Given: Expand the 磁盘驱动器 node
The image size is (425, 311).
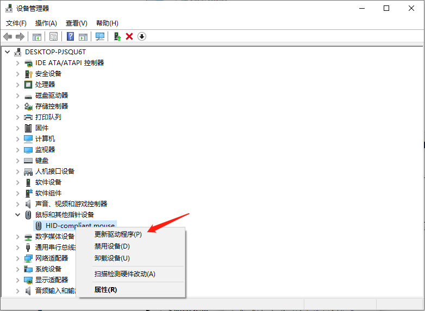Looking at the screenshot, I should point(17,96).
